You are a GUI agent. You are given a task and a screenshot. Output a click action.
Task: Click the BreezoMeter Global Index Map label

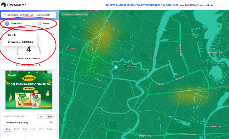tap(76, 14)
